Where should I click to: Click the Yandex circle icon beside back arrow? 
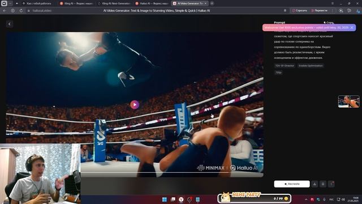12,11
